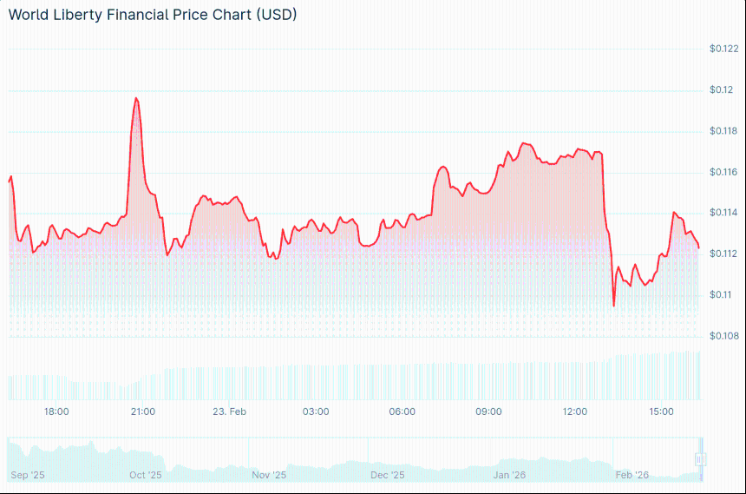746x494 pixels.
Task: Click the 12:00 time axis label
Action: [575, 412]
